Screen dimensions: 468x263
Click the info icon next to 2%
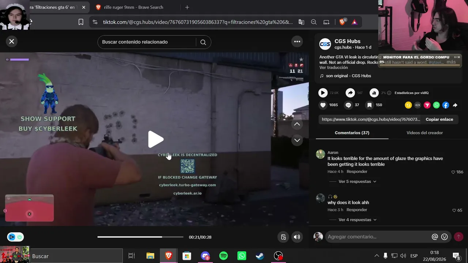tap(389, 93)
